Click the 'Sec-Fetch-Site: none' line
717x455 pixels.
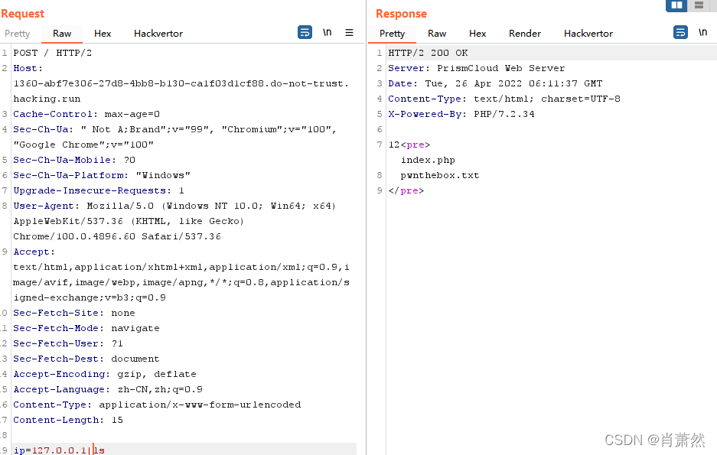click(x=74, y=313)
